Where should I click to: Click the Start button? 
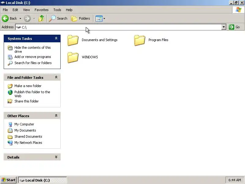pos(9,180)
